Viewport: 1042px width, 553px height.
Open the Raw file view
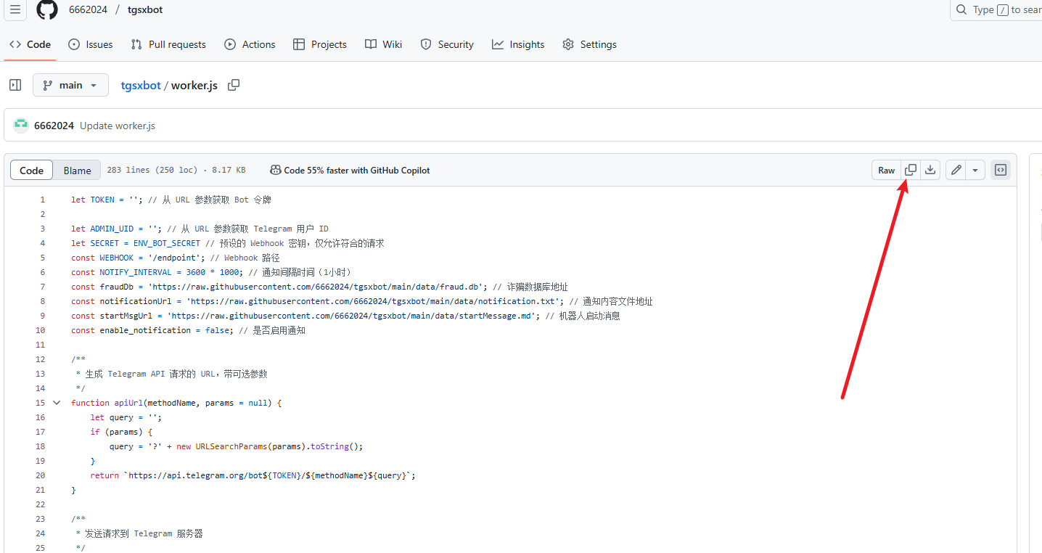pos(887,170)
